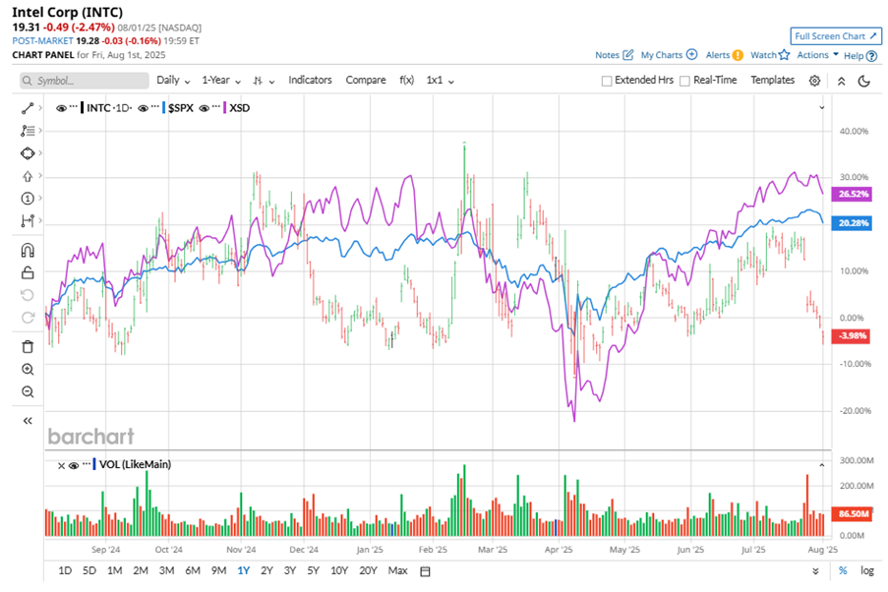Open the calendar date range picker
The image size is (888, 592).
425,571
